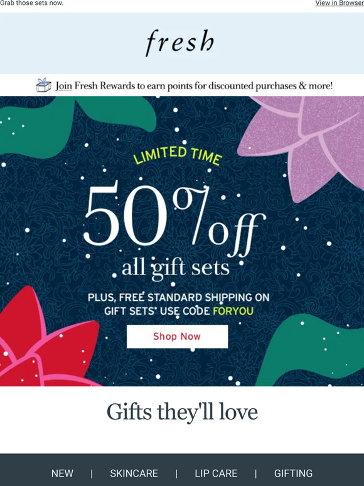The height and width of the screenshot is (486, 364).
Task: Click the large 50% off headline
Action: pyautogui.click(x=174, y=219)
